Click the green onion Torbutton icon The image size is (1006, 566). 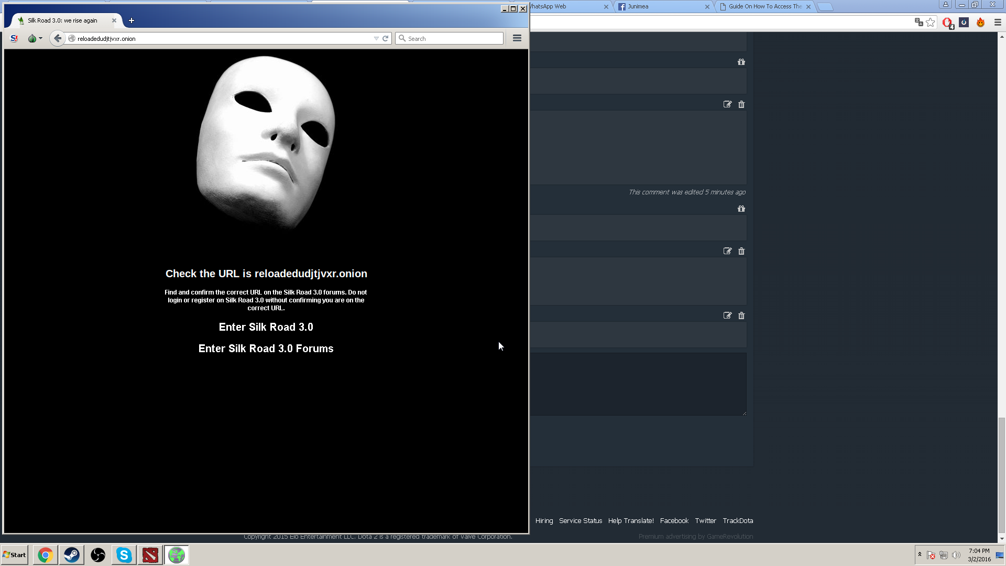point(32,38)
